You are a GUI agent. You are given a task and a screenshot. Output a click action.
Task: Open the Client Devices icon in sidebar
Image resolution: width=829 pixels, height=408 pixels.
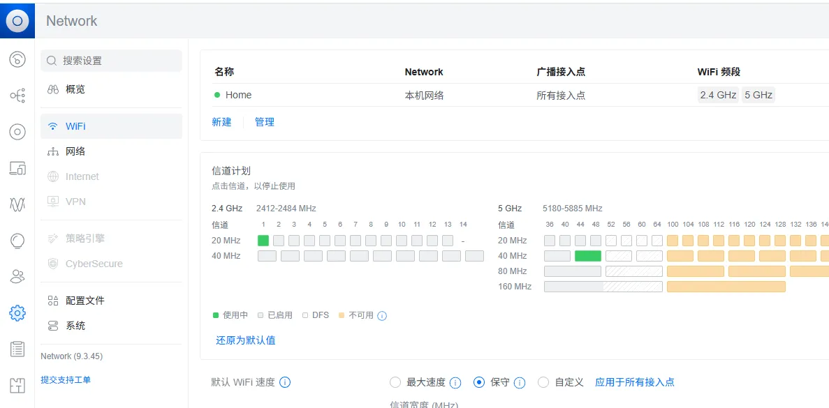click(17, 168)
